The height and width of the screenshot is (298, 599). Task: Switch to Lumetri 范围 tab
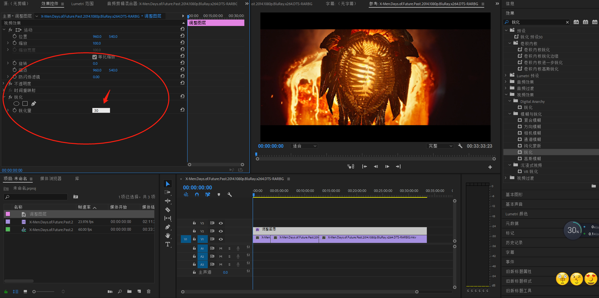[x=82, y=4]
